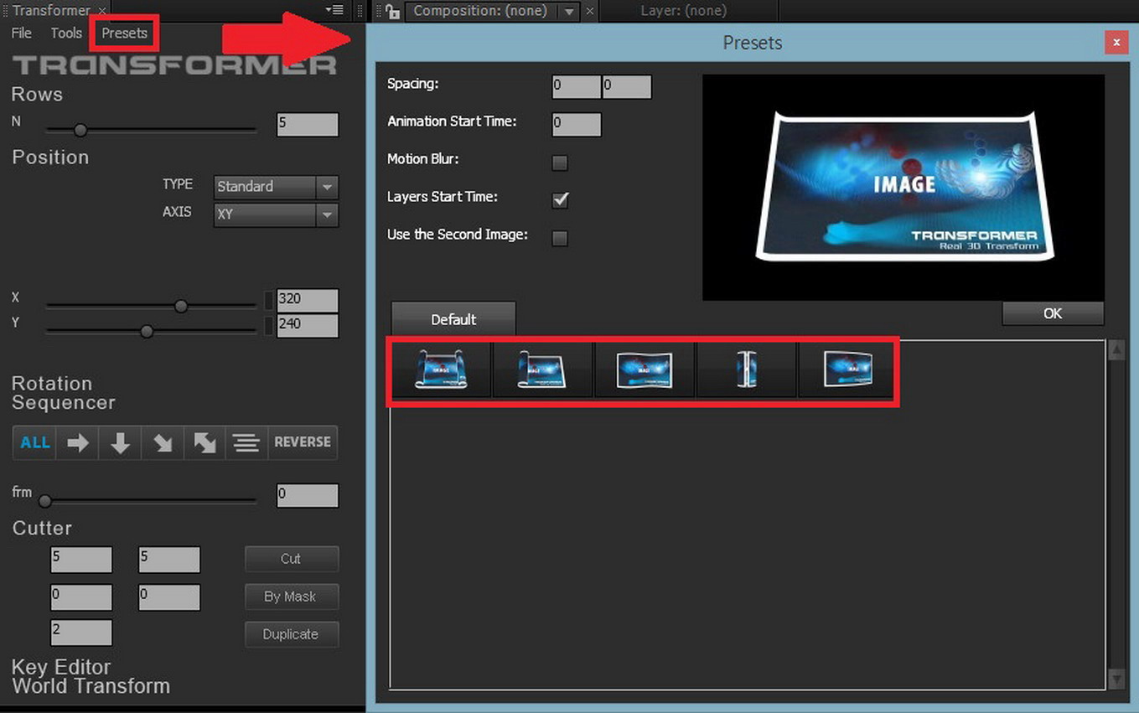The height and width of the screenshot is (713, 1139).
Task: Close the Presets dialog
Action: pos(1116,42)
